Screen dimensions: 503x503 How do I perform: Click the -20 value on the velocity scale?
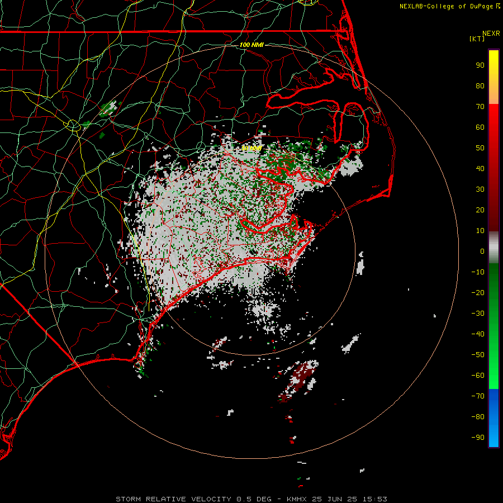coord(478,293)
